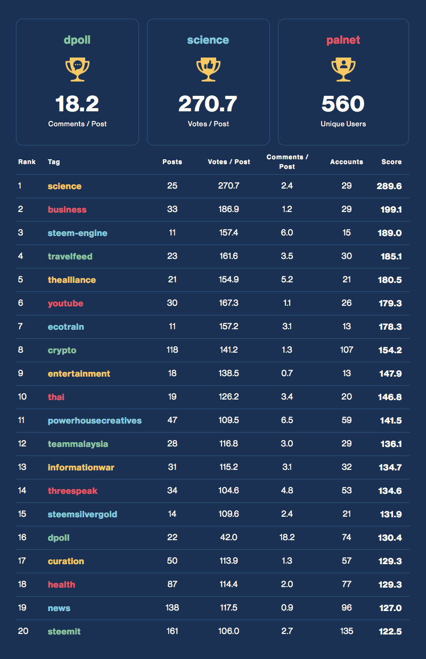Screen dimensions: 426x659
Task: Select score 189.0 in steem-engine row
Action: (x=390, y=233)
